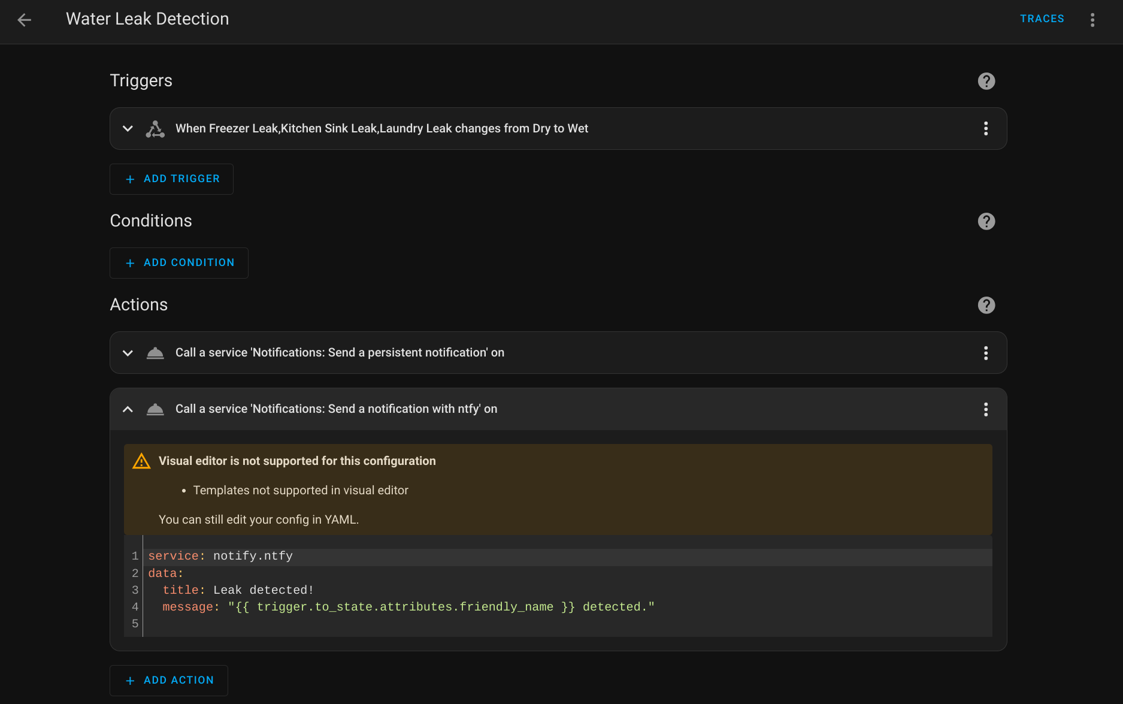This screenshot has width=1123, height=704.
Task: Click ADD TRIGGER button
Action: pyautogui.click(x=171, y=179)
